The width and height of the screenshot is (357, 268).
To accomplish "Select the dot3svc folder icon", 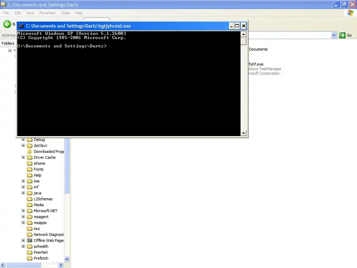I will (x=30, y=146).
